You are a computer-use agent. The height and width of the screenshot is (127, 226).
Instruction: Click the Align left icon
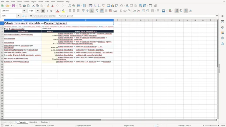(70, 11)
